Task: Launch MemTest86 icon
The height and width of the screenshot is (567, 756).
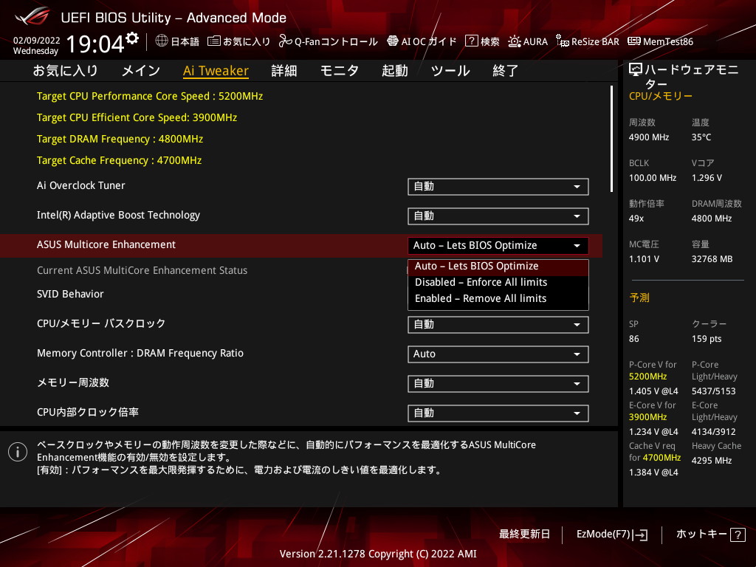Action: [x=634, y=41]
